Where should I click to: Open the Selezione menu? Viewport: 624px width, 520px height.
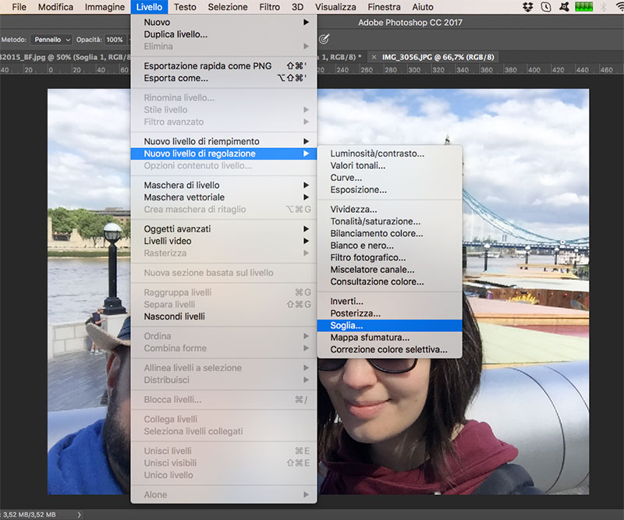[228, 7]
